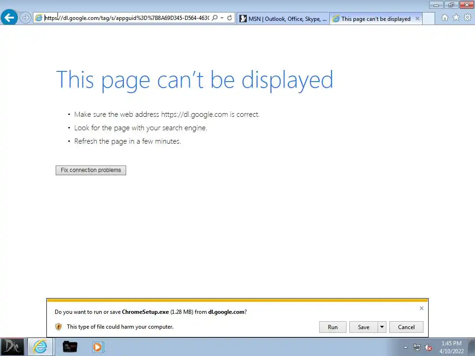The image size is (475, 356).
Task: Open the Start menu button
Action: click(12, 347)
